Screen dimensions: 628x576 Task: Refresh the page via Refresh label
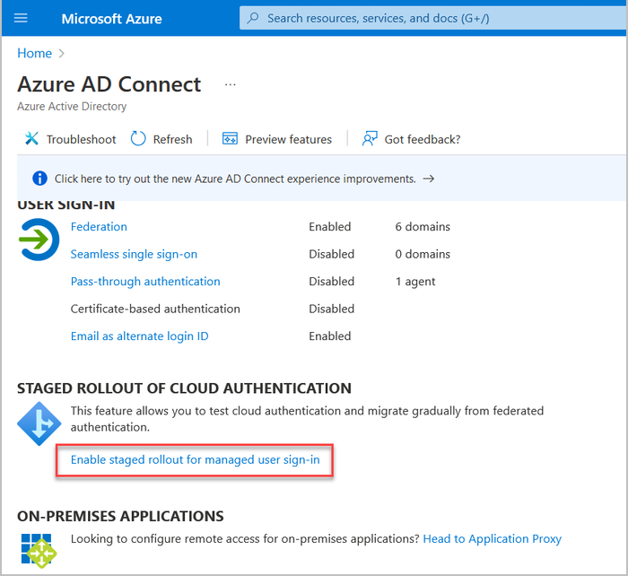(x=172, y=139)
